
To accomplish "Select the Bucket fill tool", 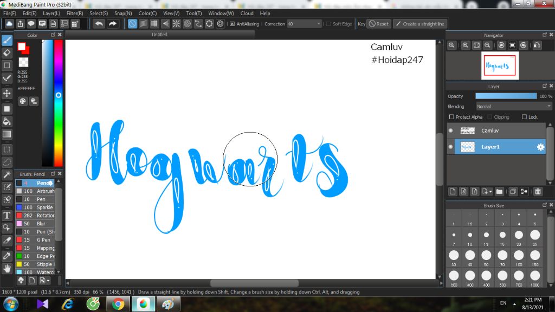I will pyautogui.click(x=7, y=121).
